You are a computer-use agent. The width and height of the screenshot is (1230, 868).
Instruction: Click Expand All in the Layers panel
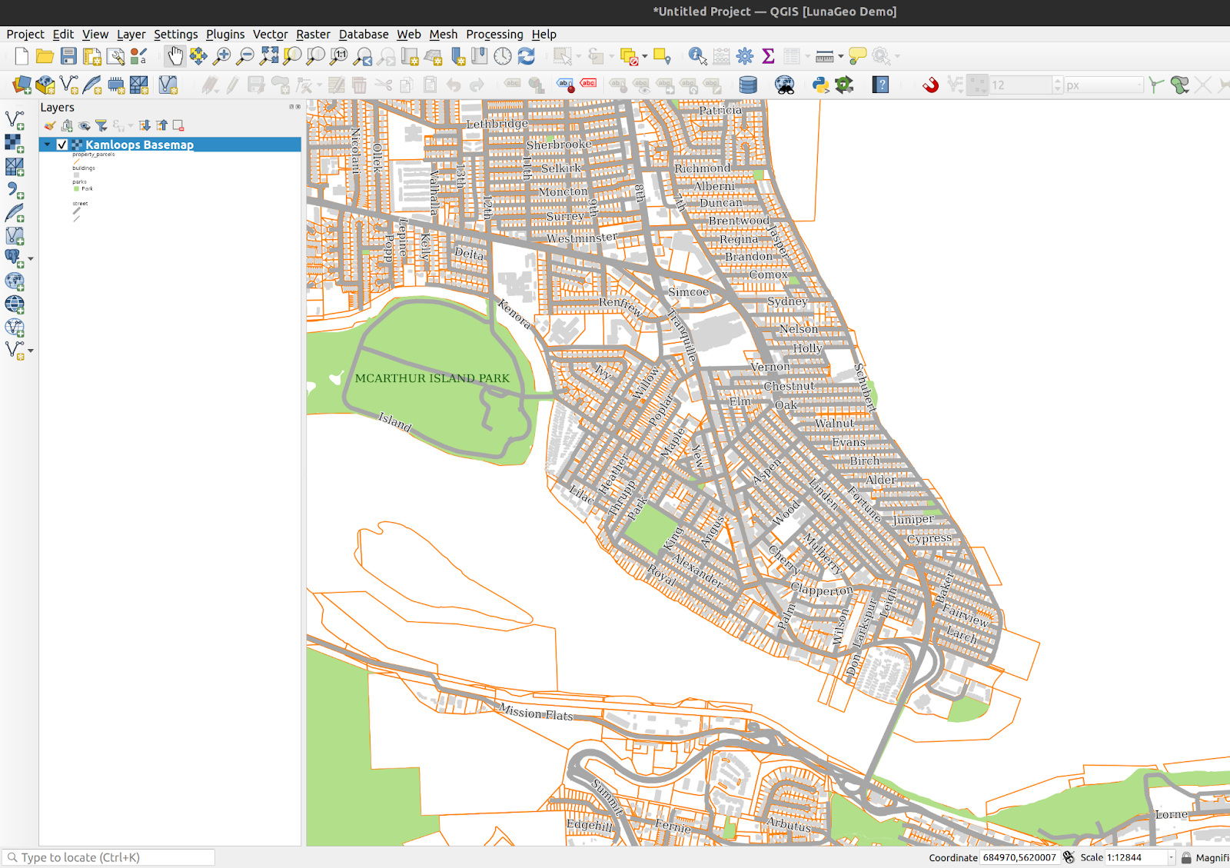(145, 125)
